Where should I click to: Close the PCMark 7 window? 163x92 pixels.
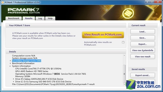158,2
